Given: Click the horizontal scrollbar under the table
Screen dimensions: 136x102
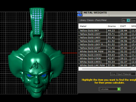Looking at the screenshot, I should point(107,69).
